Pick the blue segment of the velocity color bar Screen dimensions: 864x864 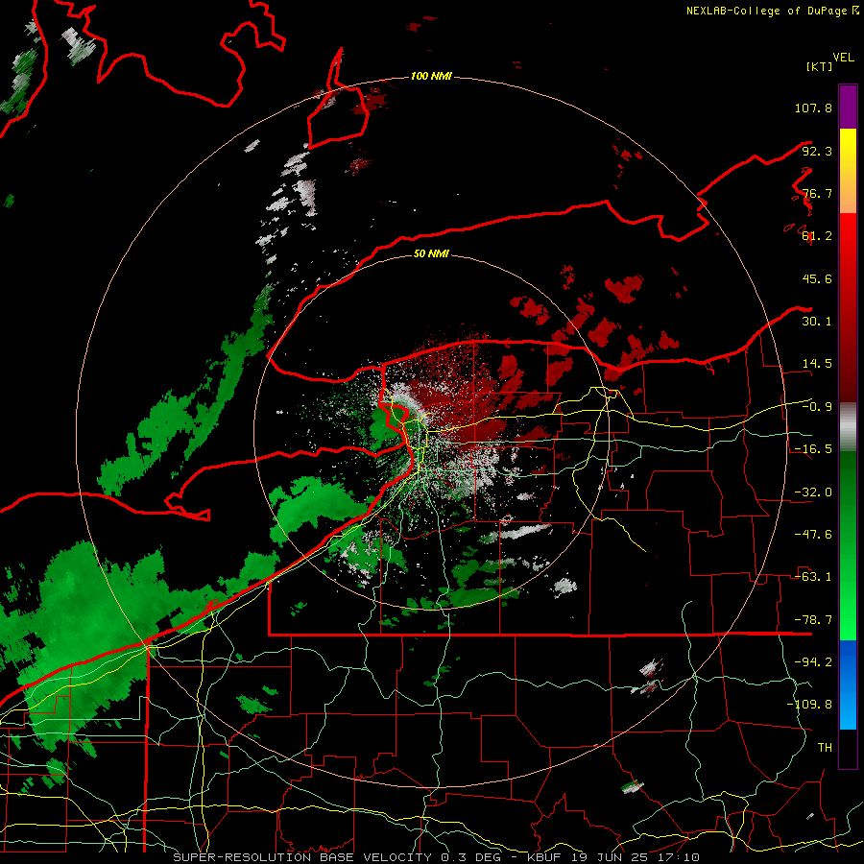point(848,684)
